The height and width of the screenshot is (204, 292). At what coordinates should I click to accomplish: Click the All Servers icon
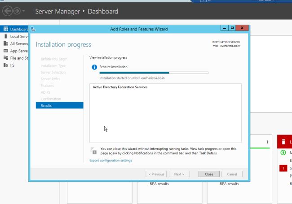6,43
